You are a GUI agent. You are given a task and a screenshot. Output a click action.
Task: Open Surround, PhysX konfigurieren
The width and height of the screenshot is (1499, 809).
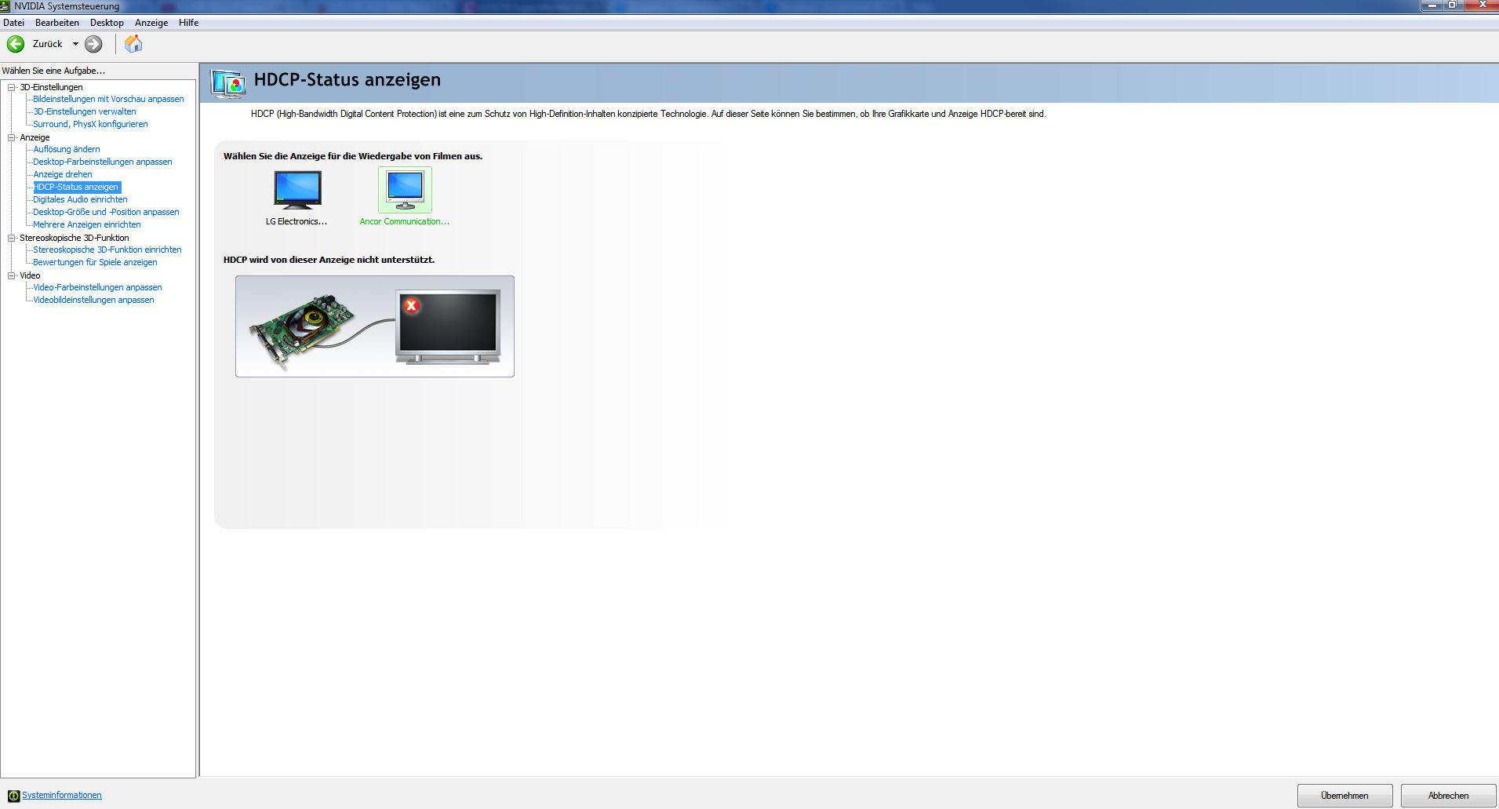coord(90,124)
